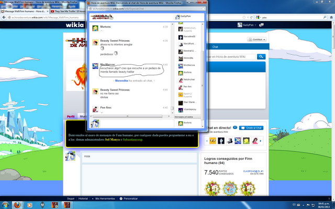Open the notifications speech-bubble icon in wikia header

tap(261, 25)
